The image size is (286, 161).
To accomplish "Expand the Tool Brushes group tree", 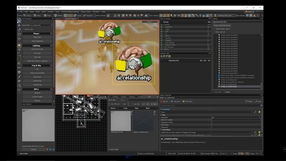I will (164, 47).
